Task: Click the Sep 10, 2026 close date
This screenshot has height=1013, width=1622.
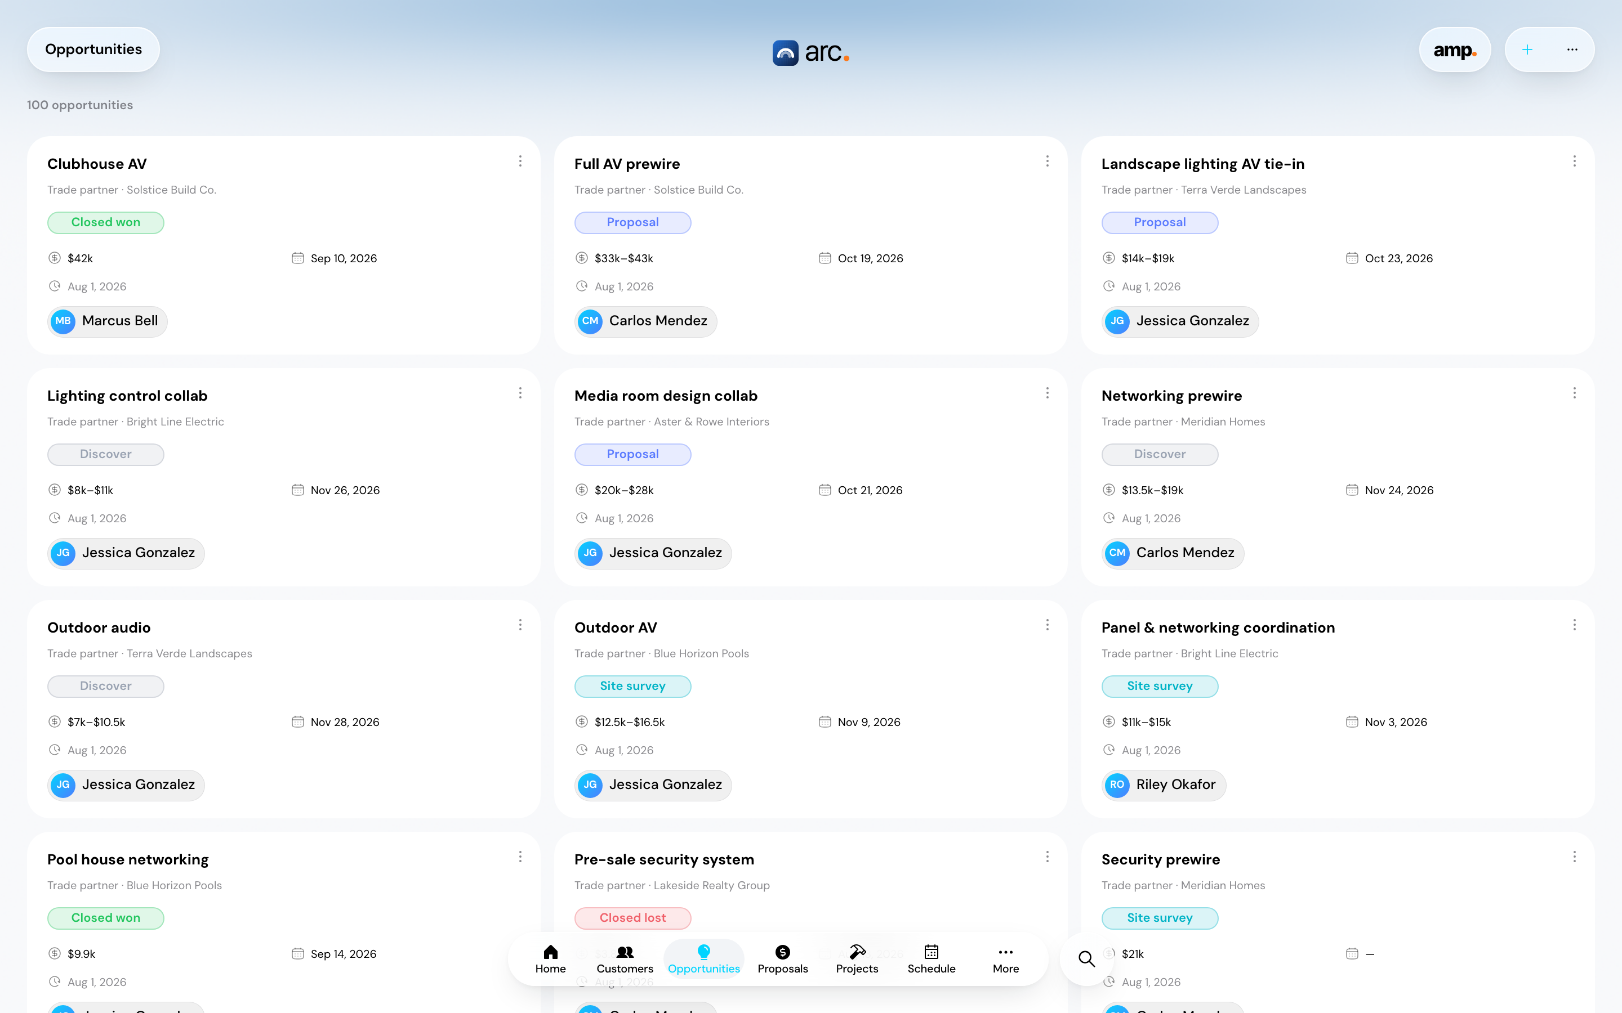Action: pyautogui.click(x=343, y=259)
